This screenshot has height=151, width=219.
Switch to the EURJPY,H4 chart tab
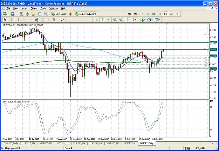click(x=79, y=143)
